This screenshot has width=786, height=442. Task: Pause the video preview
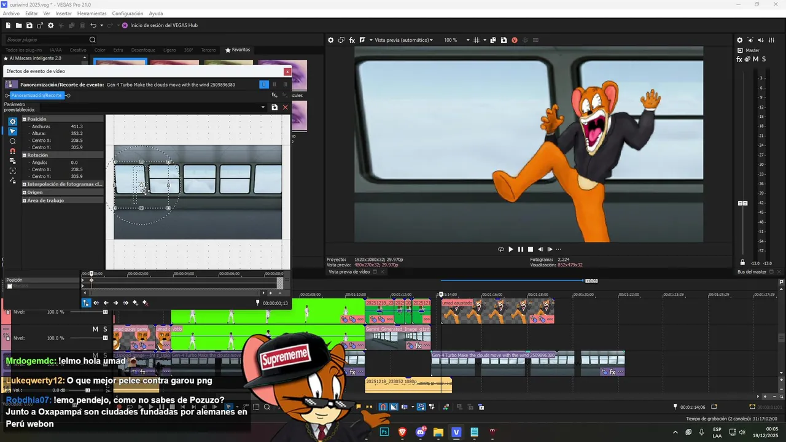(520, 249)
